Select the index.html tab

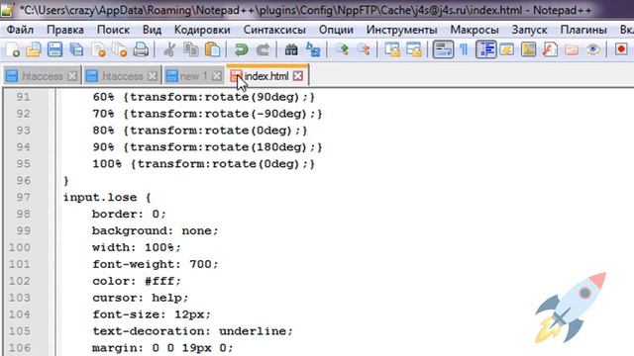tap(266, 76)
